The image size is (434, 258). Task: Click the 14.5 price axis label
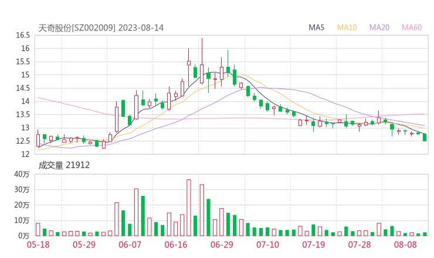click(x=23, y=89)
